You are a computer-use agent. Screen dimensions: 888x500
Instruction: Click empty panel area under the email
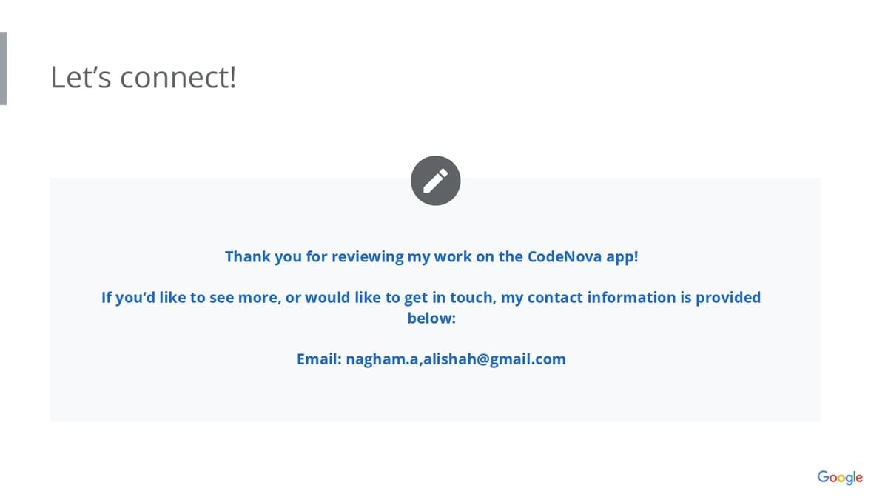point(435,396)
